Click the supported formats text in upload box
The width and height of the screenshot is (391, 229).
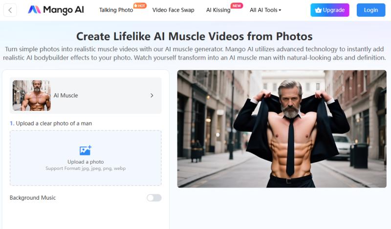point(86,168)
